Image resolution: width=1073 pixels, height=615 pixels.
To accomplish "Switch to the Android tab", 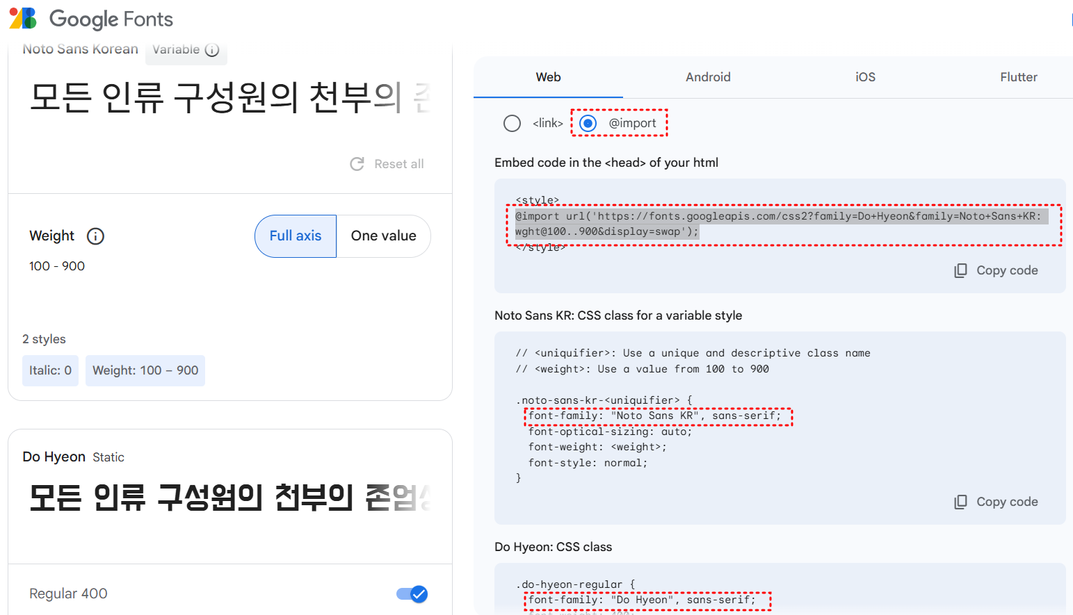I will [708, 77].
